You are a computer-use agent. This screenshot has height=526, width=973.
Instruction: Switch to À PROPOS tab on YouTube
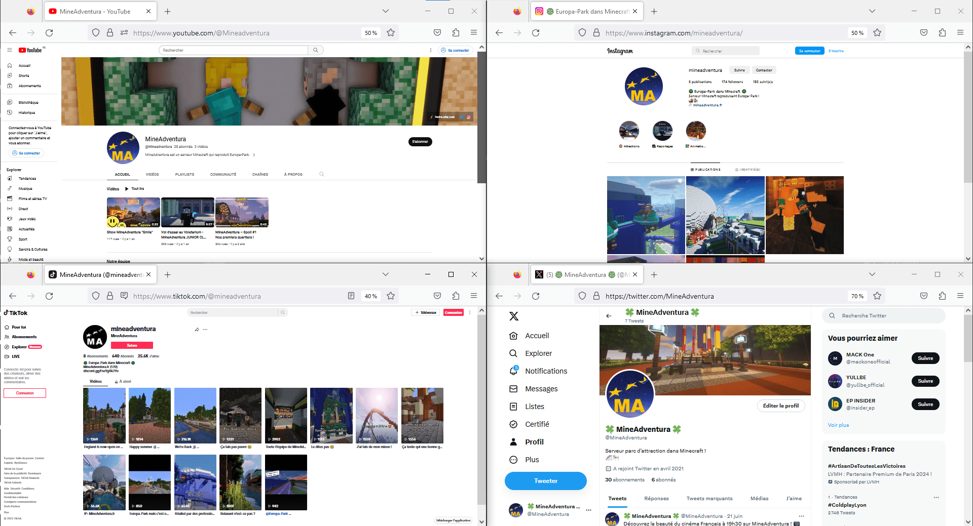tap(293, 174)
